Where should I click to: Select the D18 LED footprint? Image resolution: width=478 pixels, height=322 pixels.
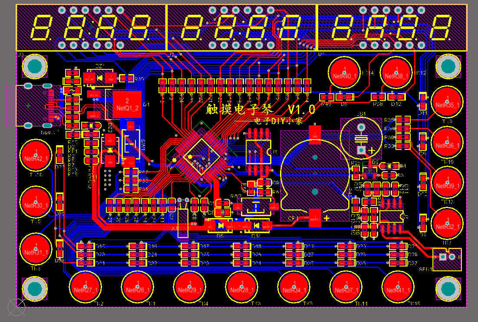point(242,246)
